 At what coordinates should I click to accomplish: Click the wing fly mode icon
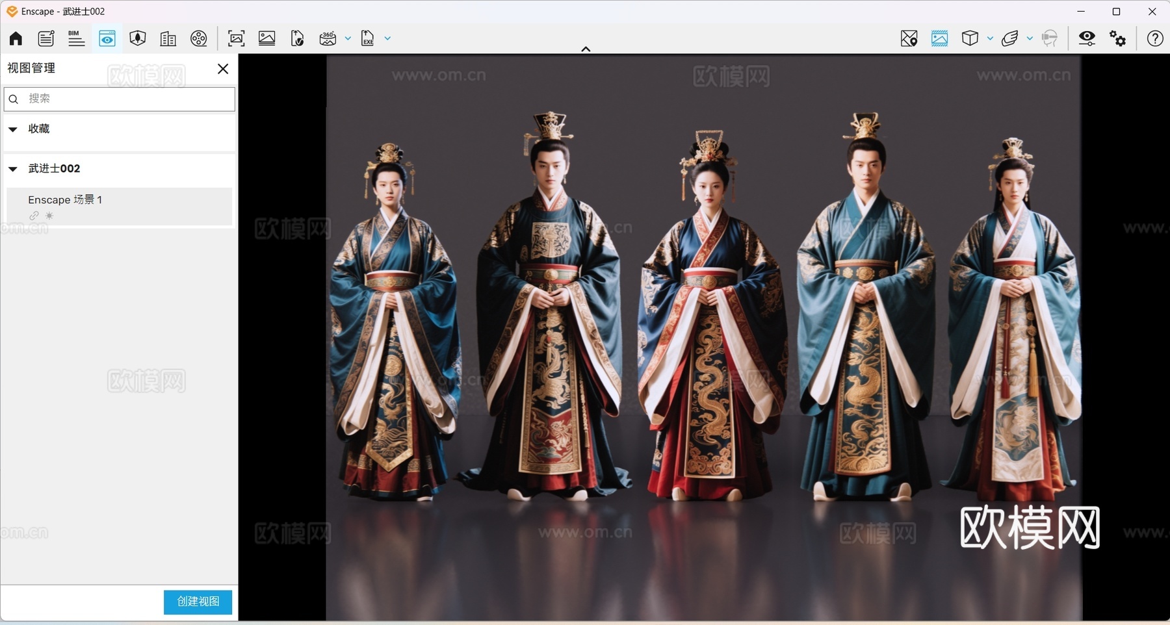(1009, 38)
